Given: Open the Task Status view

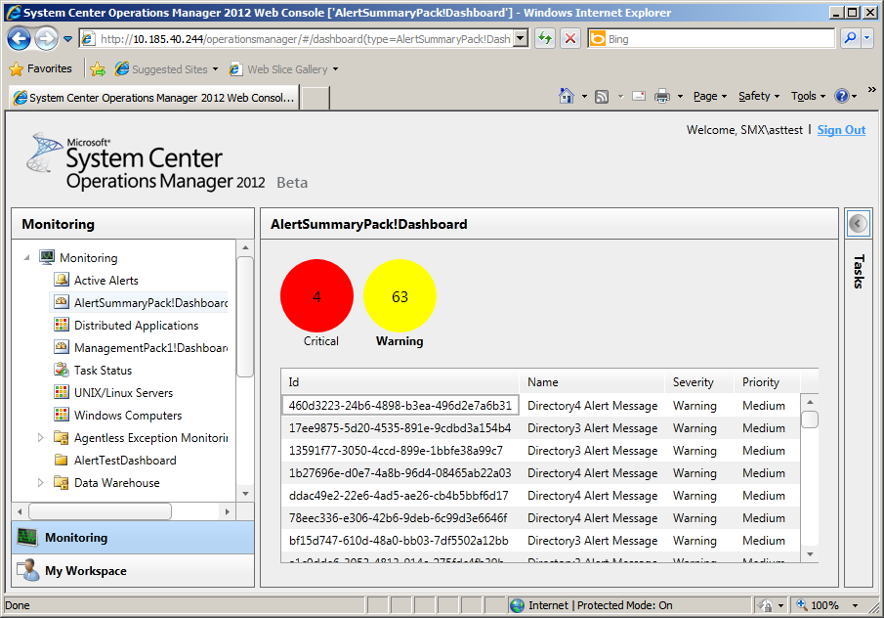Looking at the screenshot, I should [x=104, y=371].
